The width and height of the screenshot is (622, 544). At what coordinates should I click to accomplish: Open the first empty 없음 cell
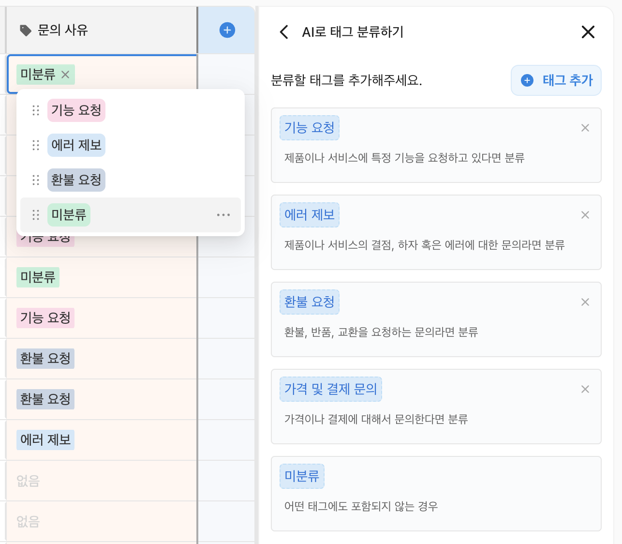(x=101, y=481)
